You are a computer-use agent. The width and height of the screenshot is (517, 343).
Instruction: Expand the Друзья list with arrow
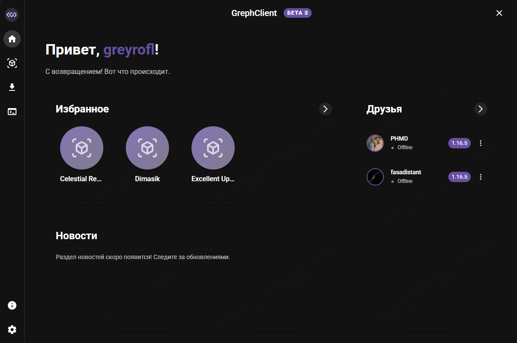pos(481,109)
